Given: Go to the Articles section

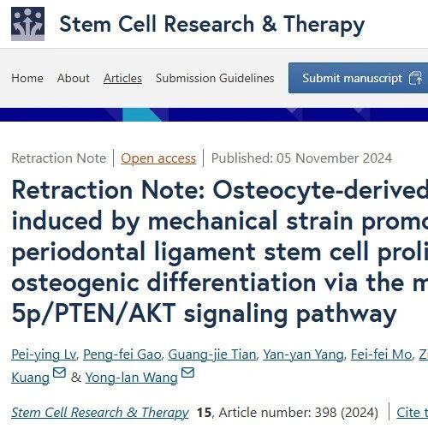Looking at the screenshot, I should (122, 78).
